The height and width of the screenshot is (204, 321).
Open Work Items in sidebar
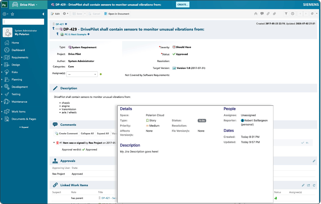[x=18, y=112]
